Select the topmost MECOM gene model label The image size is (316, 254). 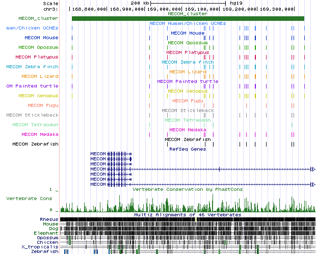(x=98, y=154)
